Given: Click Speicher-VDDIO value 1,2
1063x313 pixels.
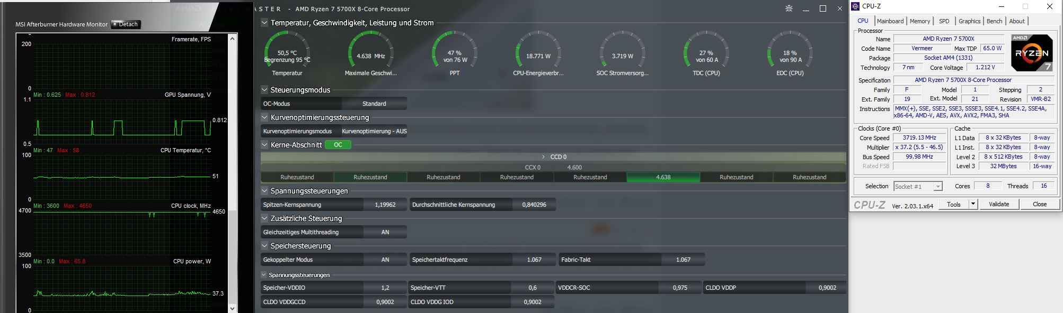Looking at the screenshot, I should 385,288.
